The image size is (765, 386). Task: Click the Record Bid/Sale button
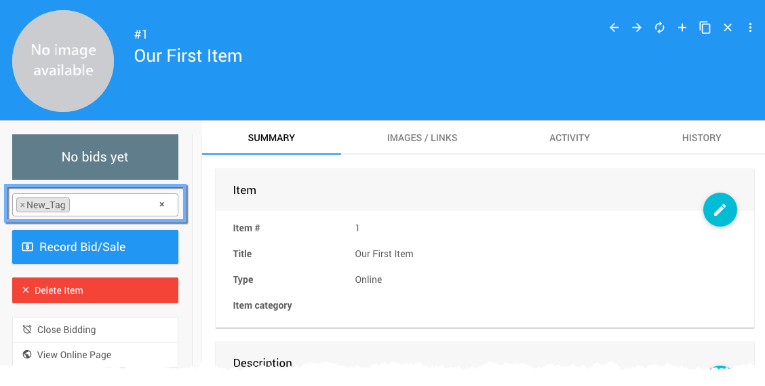(95, 247)
